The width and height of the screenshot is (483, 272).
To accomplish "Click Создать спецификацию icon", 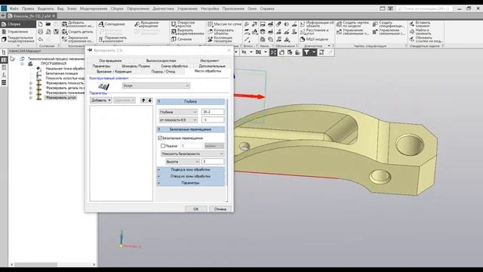I will [375, 24].
